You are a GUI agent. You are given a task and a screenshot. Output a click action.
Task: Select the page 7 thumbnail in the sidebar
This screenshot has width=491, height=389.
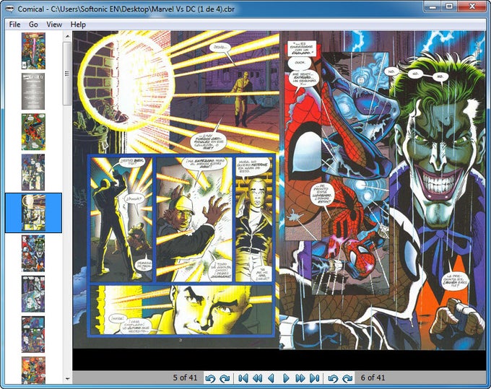[x=33, y=294]
